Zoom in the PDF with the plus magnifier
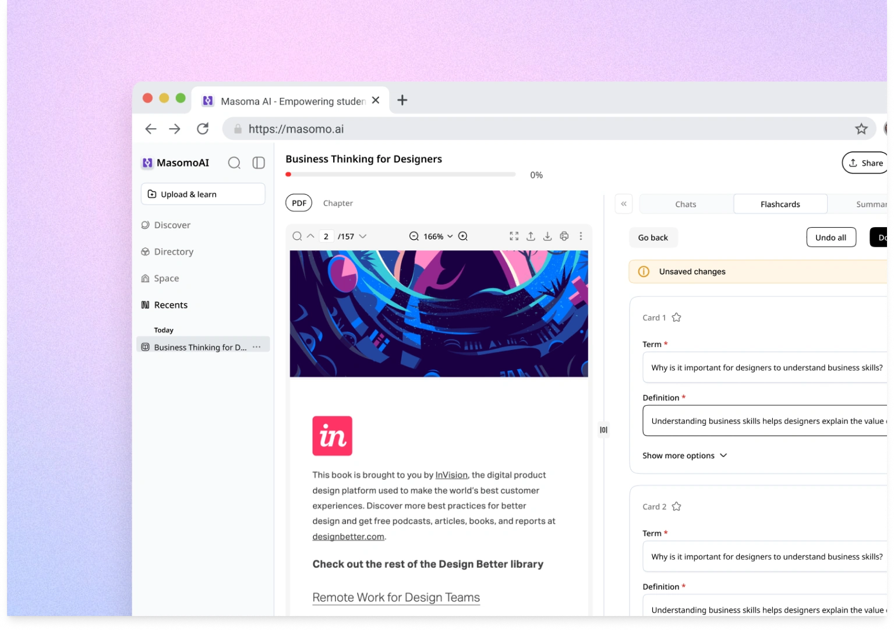 point(463,236)
